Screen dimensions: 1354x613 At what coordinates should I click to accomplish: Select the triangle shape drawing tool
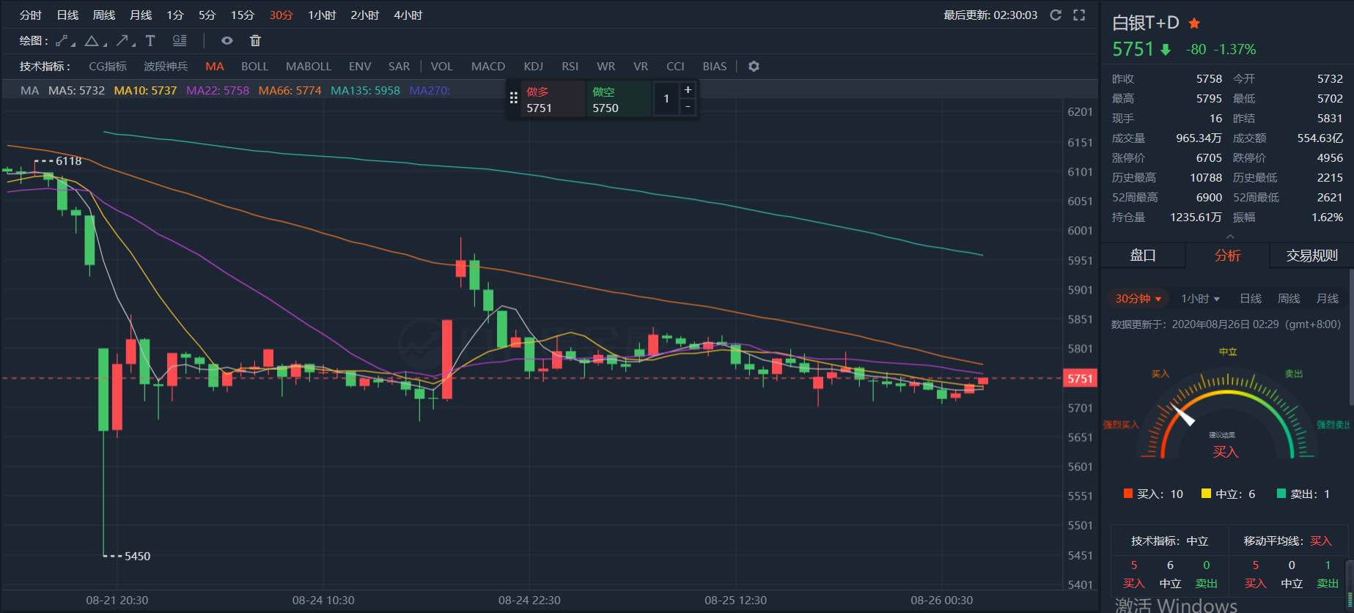[x=92, y=40]
